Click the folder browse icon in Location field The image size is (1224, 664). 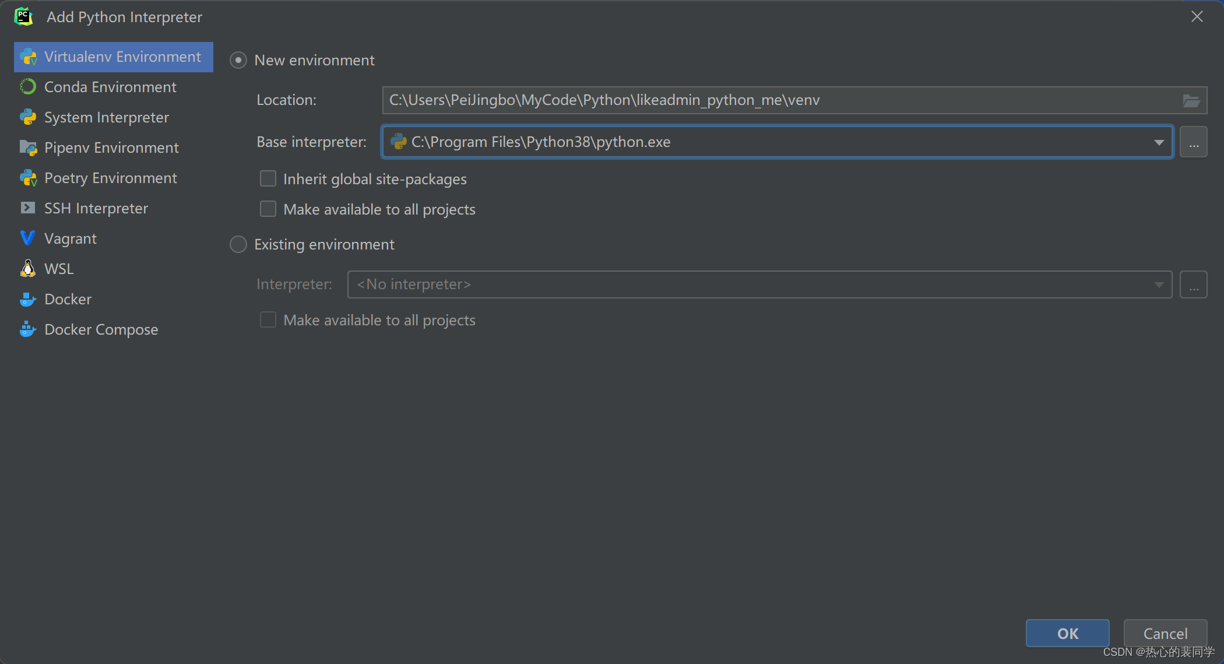[1191, 100]
